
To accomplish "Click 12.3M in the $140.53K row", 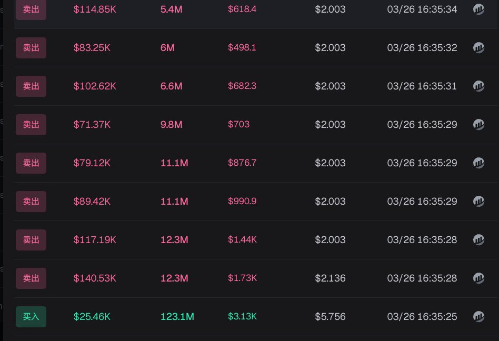I will 174,278.
